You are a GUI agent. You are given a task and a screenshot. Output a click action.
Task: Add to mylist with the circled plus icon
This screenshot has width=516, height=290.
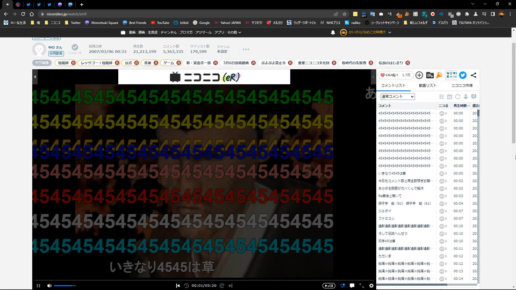pyautogui.click(x=419, y=75)
